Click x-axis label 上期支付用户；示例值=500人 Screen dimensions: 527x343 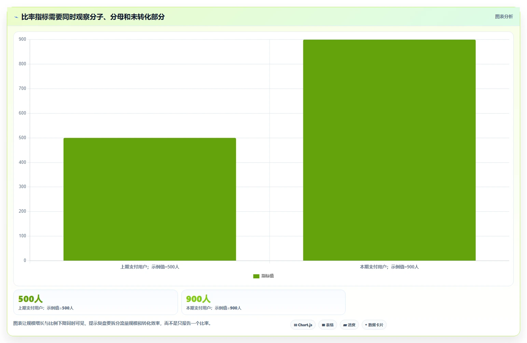tap(150, 267)
